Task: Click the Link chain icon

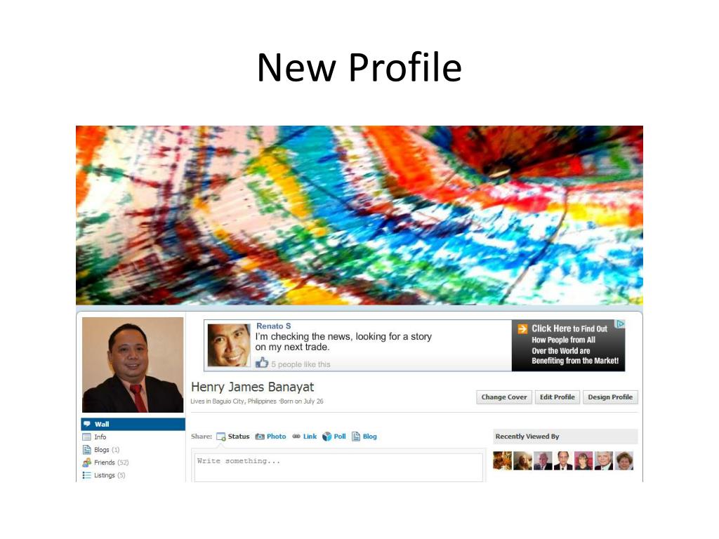Action: (x=296, y=437)
